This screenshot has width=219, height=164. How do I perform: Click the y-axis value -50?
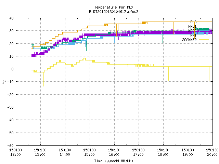click(x=11, y=133)
